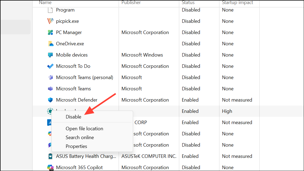304x171 pixels.
Task: Select the Microsoft Defender shield icon
Action: 50,100
